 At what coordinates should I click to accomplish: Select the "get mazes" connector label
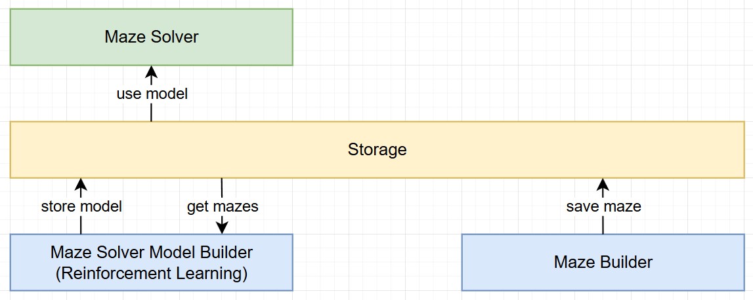point(222,206)
